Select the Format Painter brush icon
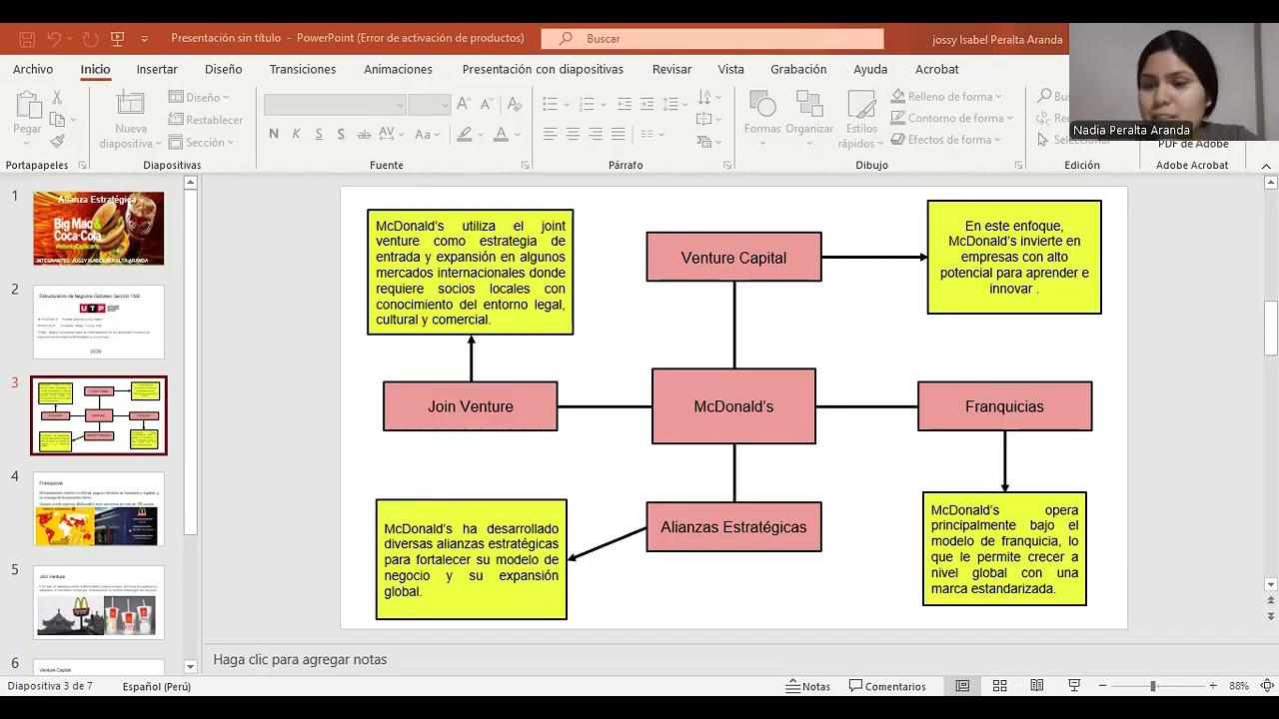1279x719 pixels. click(x=57, y=142)
